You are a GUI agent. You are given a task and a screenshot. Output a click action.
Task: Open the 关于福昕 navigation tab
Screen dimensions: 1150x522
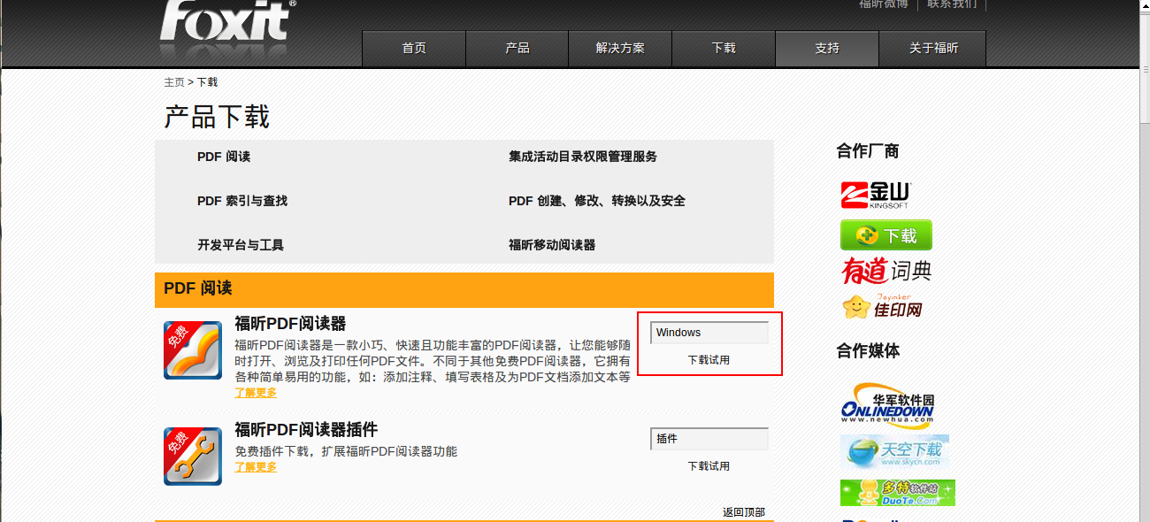(x=933, y=49)
